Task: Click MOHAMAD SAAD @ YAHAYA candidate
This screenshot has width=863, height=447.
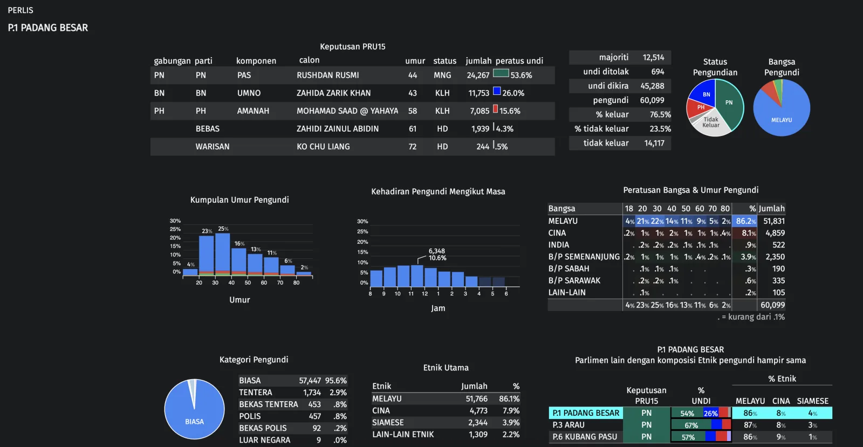Action: (347, 111)
